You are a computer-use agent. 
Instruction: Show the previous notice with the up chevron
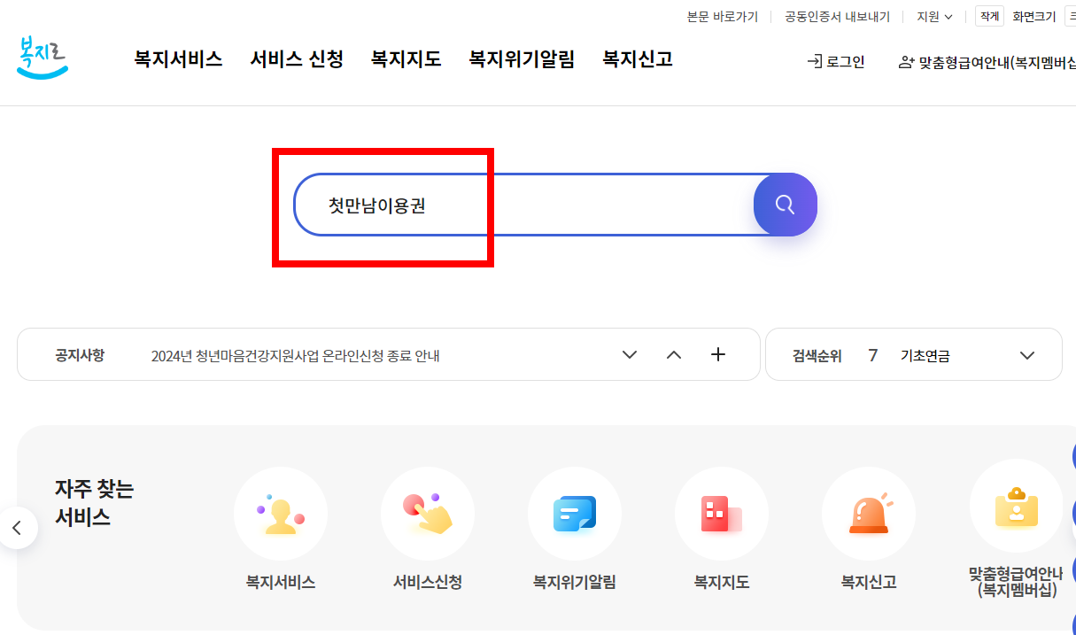[x=674, y=355]
